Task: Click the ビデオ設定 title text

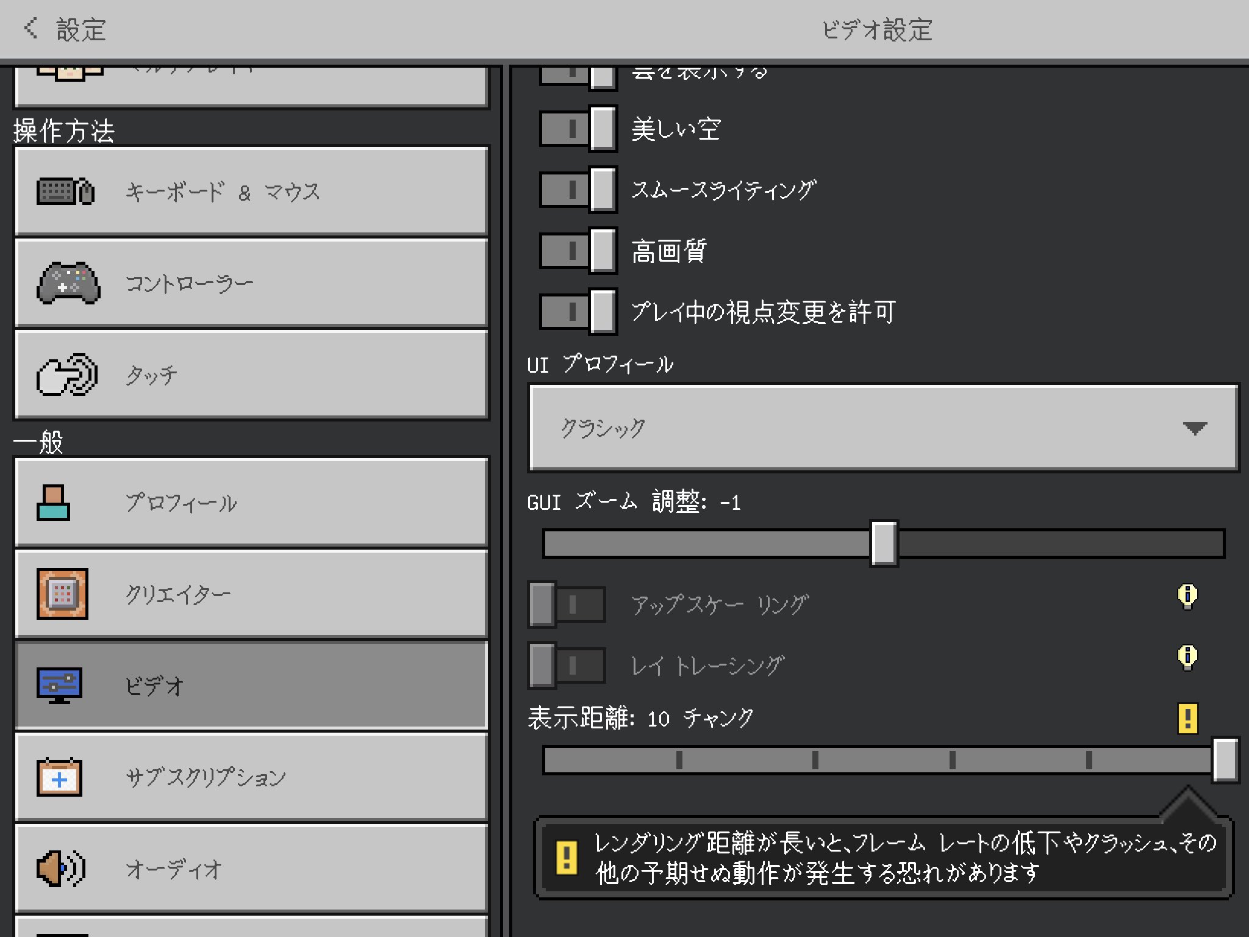Action: (877, 29)
